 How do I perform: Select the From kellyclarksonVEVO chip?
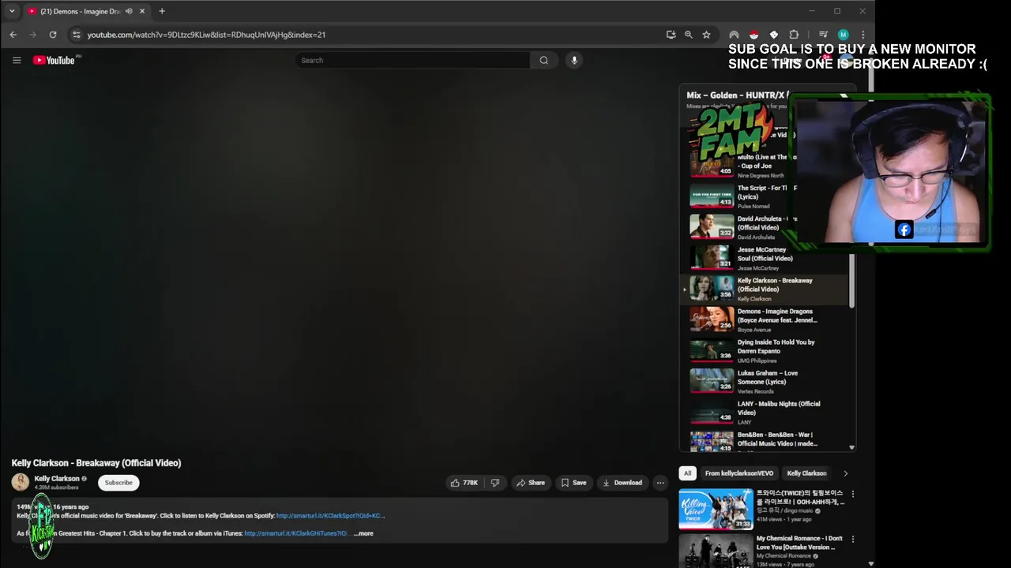tap(739, 473)
